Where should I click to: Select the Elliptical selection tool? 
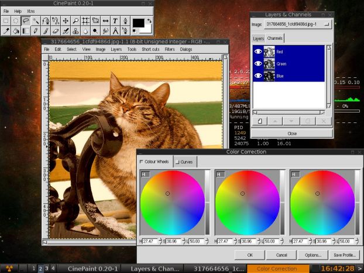(16, 21)
